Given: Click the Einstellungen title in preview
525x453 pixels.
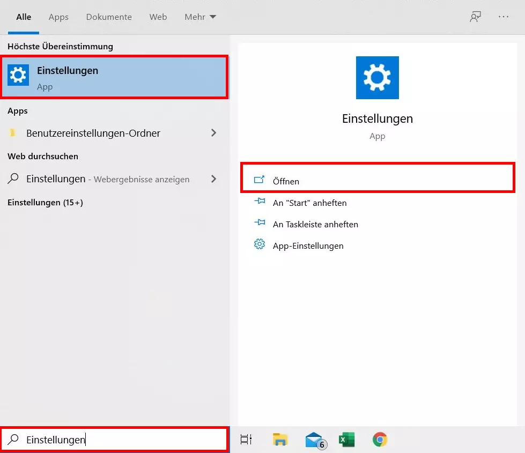Looking at the screenshot, I should pyautogui.click(x=378, y=118).
